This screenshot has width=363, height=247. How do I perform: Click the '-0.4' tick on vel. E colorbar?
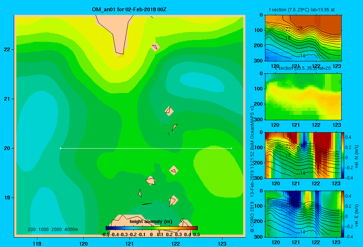tap(348, 236)
